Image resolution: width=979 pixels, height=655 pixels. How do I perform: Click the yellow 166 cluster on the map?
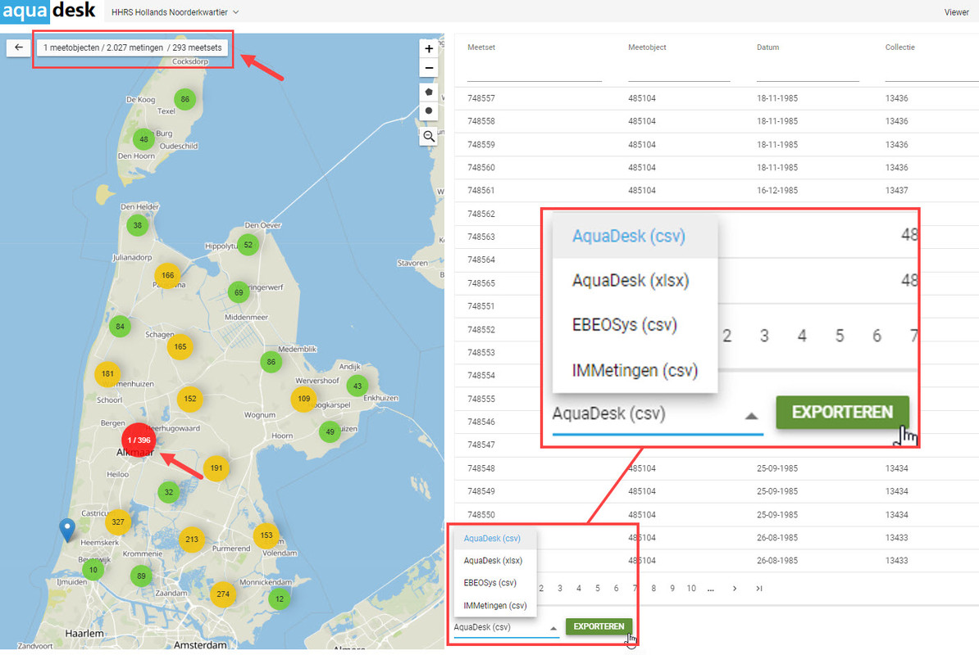click(x=167, y=275)
